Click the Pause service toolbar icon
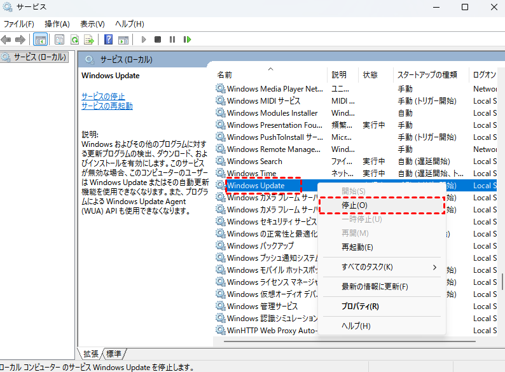Screen dimensions: 505x372 point(172,39)
